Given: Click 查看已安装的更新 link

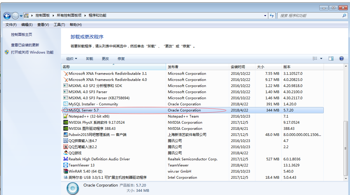Looking at the screenshot, I should click(x=25, y=45).
